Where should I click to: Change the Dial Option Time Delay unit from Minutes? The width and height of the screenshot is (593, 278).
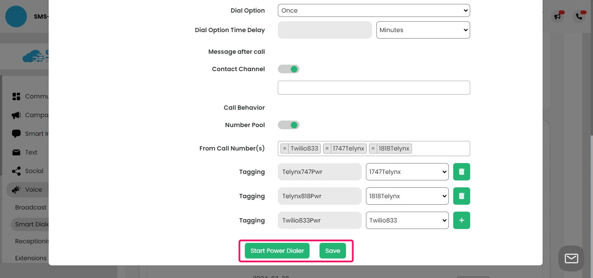[423, 30]
